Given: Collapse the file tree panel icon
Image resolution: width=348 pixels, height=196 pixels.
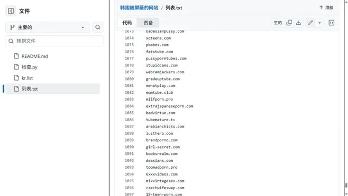Looking at the screenshot, I should (11, 11).
